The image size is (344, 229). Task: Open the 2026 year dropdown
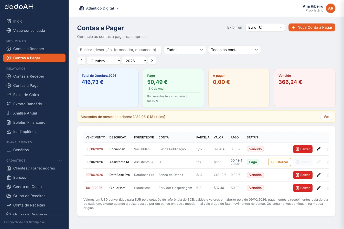tap(134, 61)
